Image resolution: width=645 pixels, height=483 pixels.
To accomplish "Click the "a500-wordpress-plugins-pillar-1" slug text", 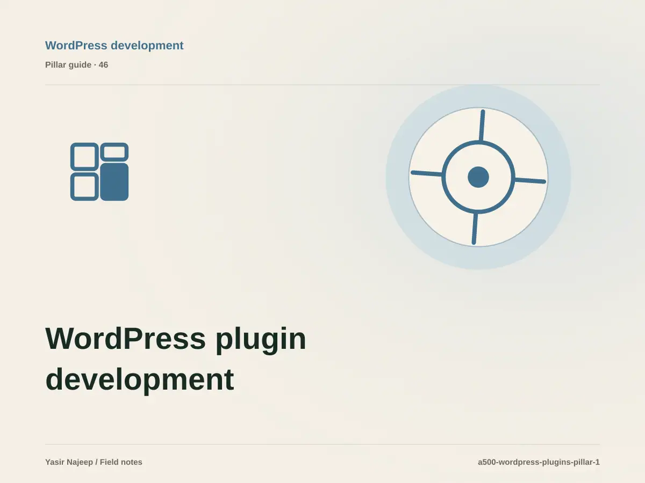I will pos(539,462).
